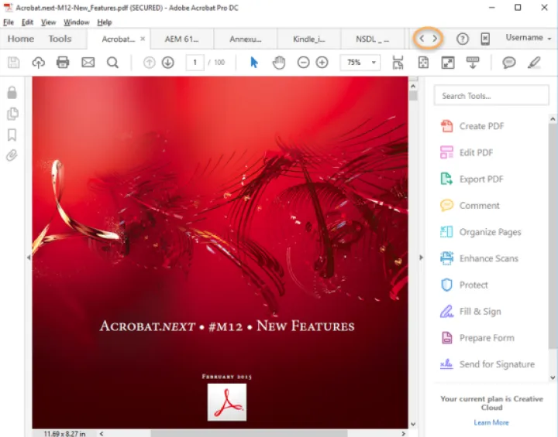558x437 pixels.
Task: Close the Acrobat document tab
Action: click(143, 39)
